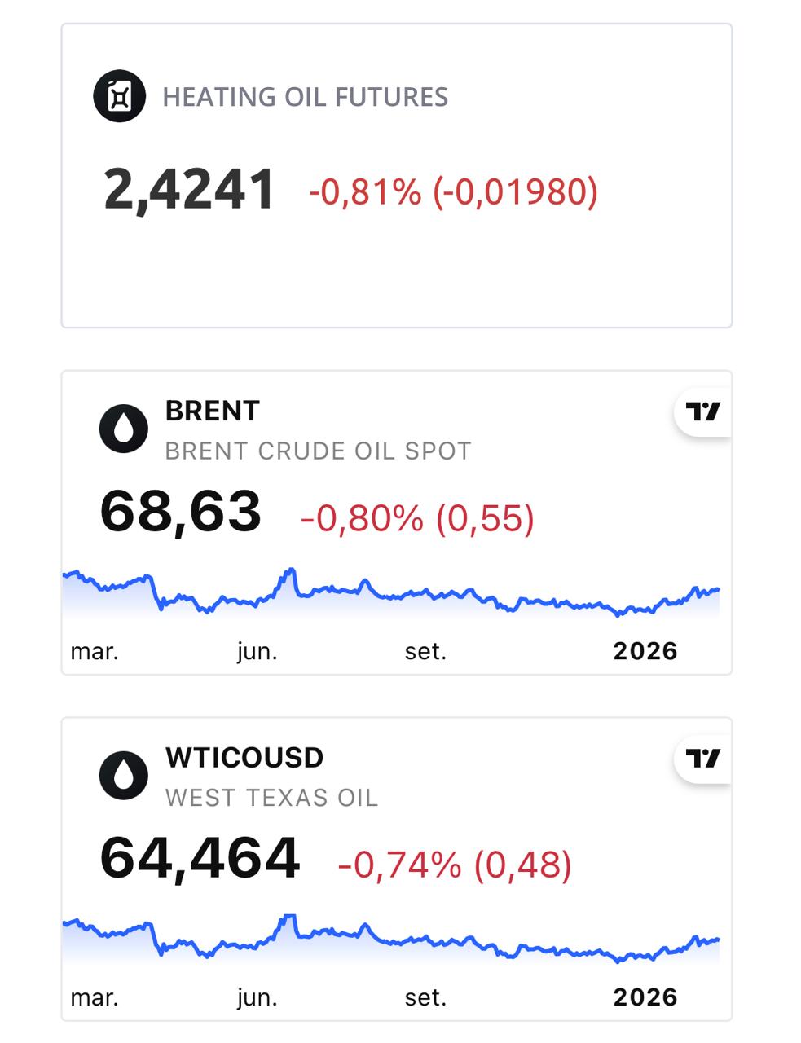Click the WTICOUSD symbol name

click(x=244, y=758)
